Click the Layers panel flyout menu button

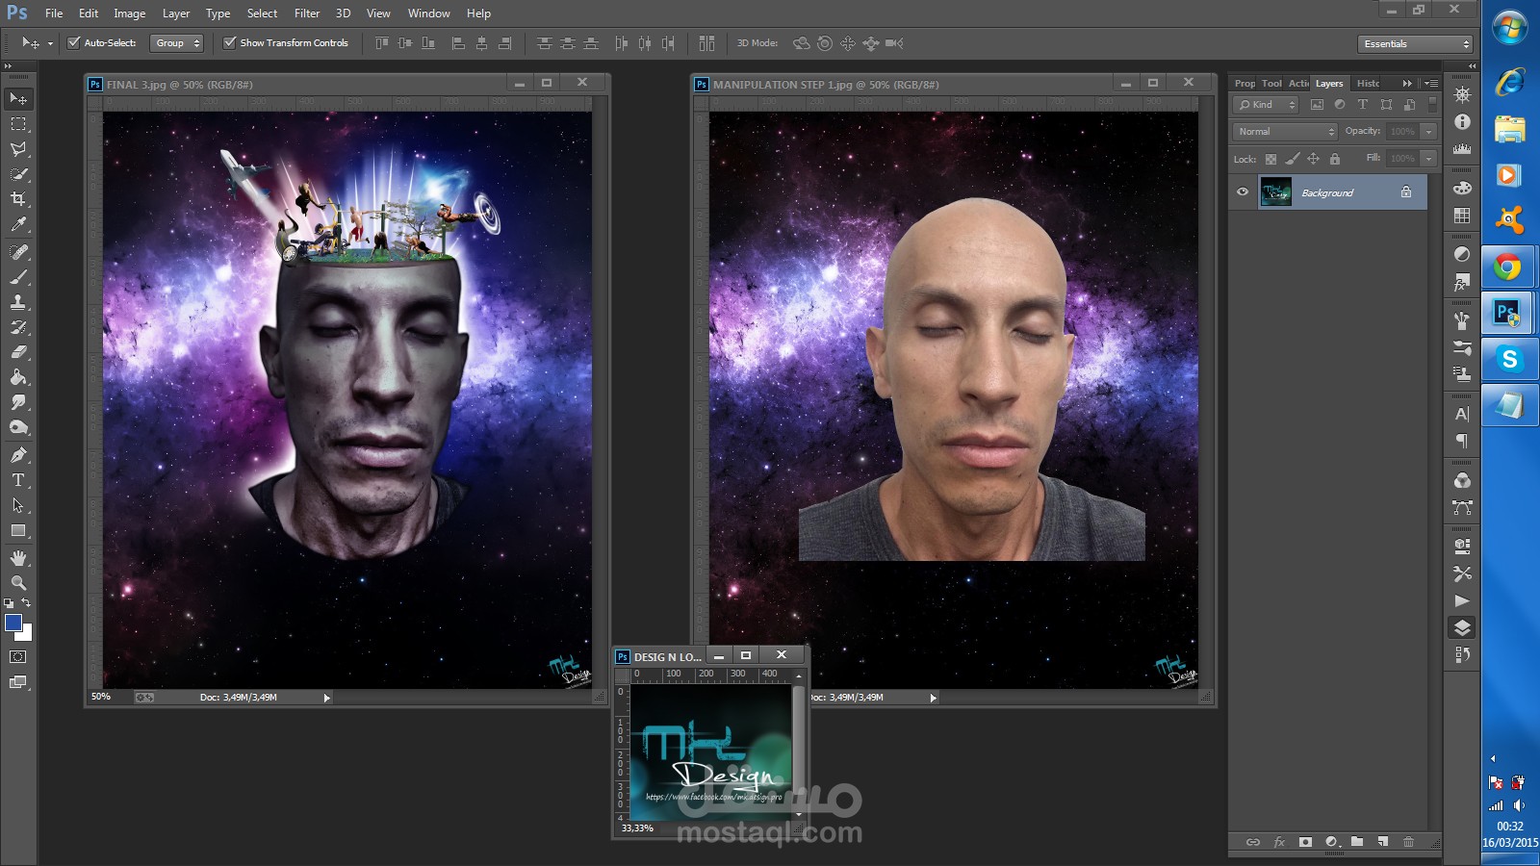click(x=1431, y=83)
